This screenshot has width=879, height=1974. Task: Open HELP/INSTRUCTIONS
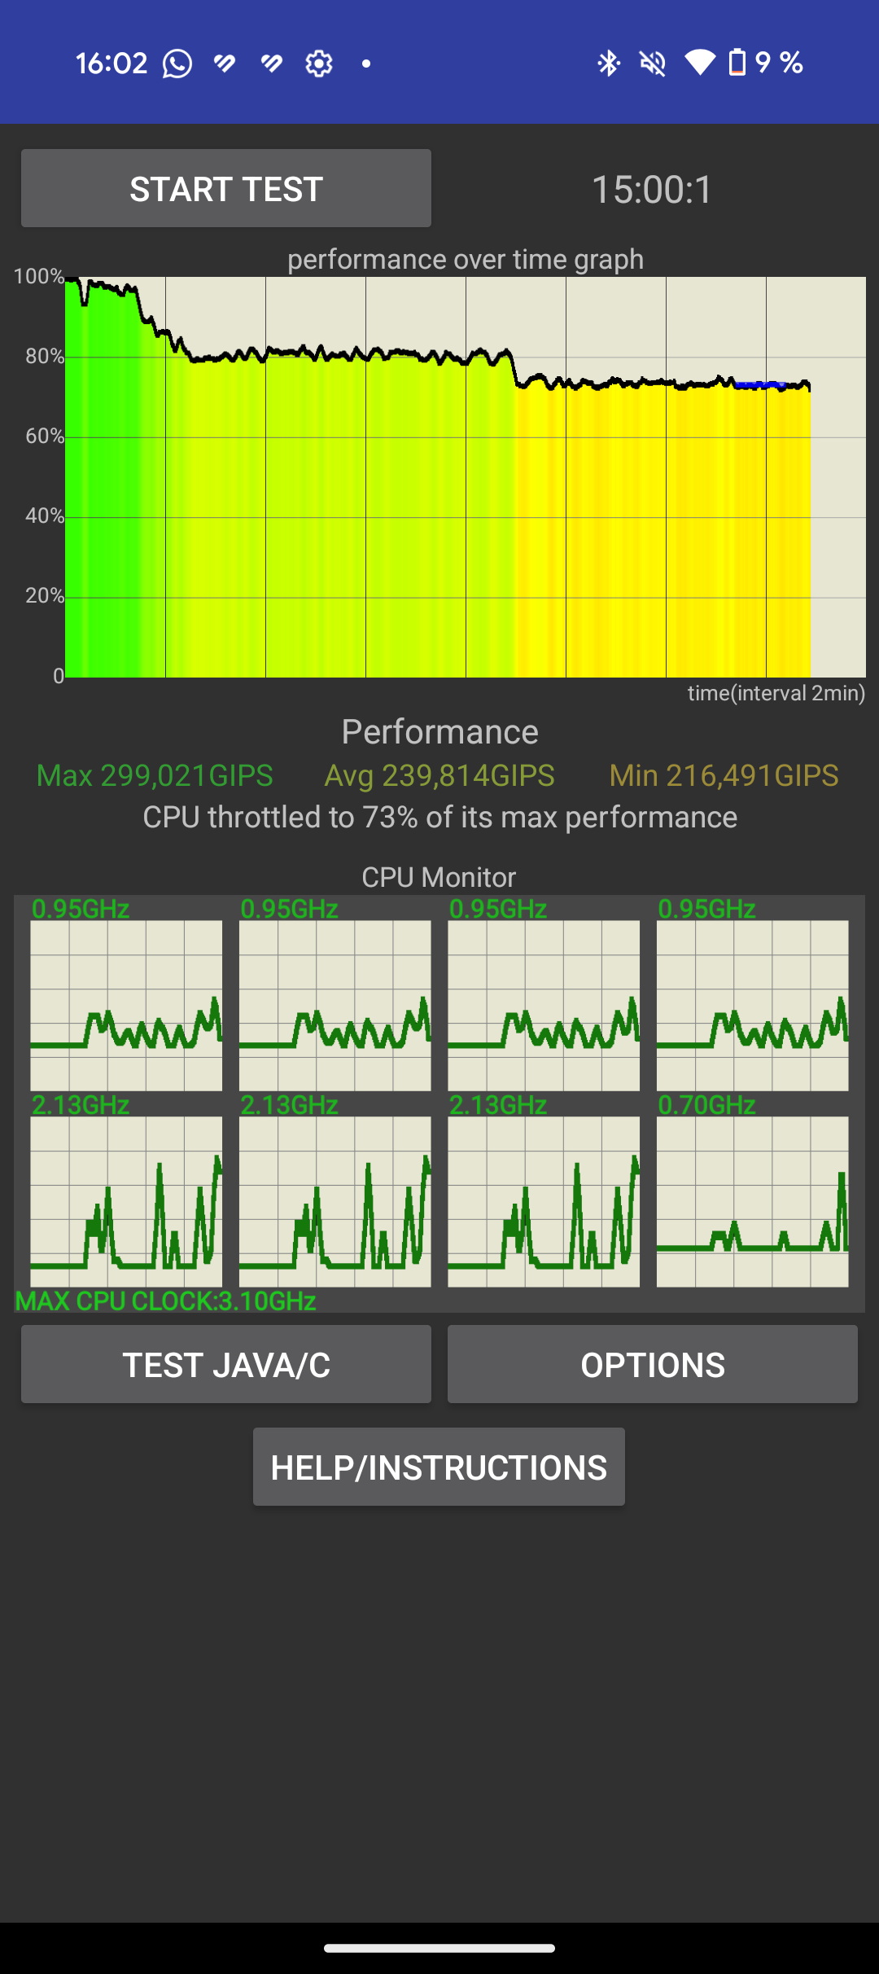[x=439, y=1467]
